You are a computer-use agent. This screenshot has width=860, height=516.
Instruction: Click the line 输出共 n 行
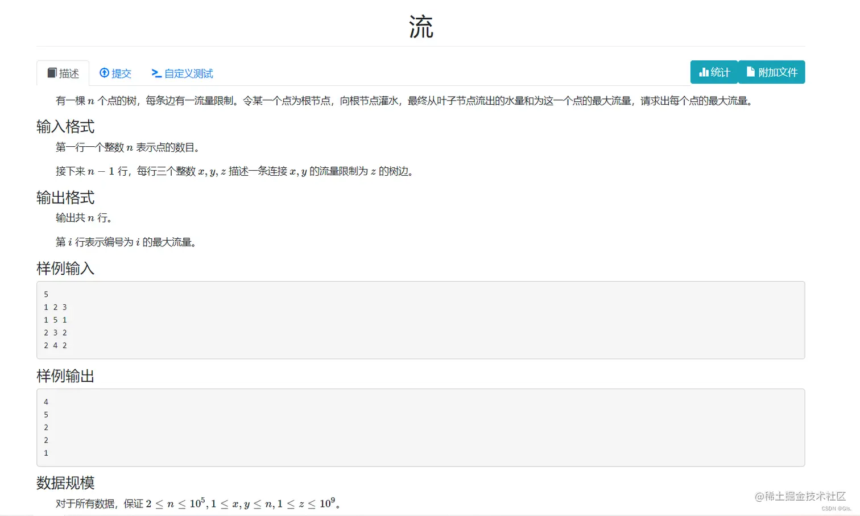(x=84, y=218)
